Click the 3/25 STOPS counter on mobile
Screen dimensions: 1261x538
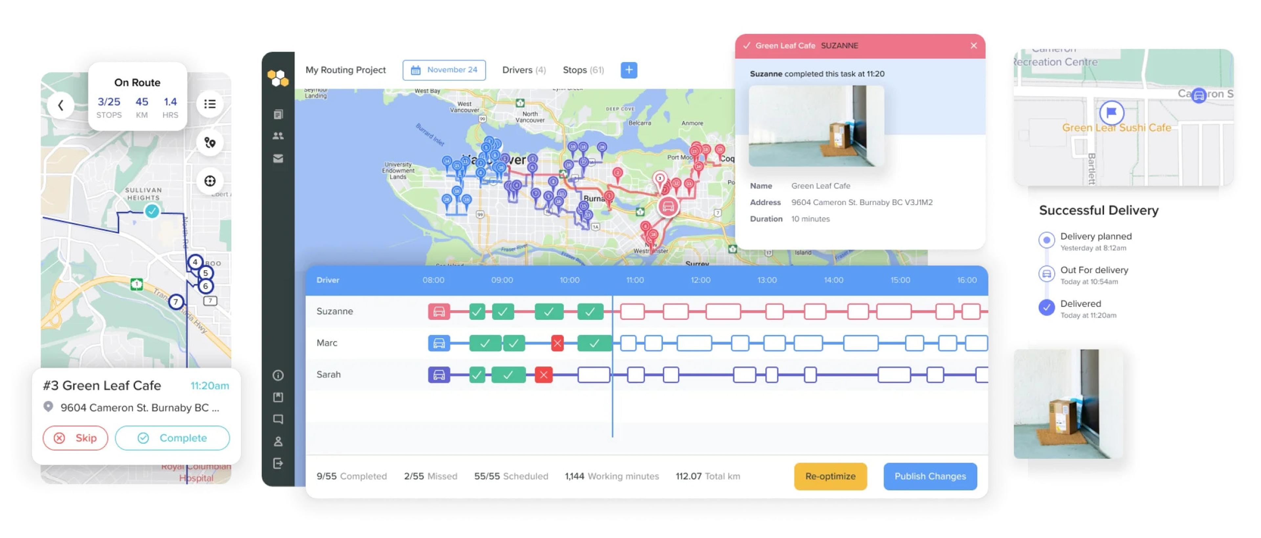[109, 108]
